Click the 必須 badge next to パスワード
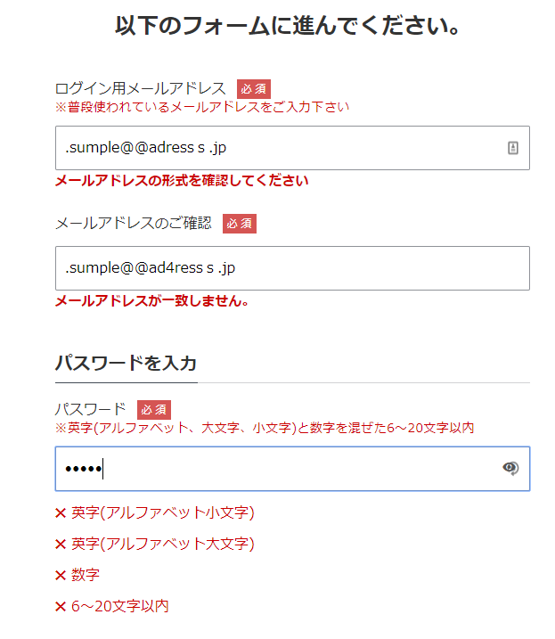Viewport: 555px width, 639px height. click(x=153, y=410)
